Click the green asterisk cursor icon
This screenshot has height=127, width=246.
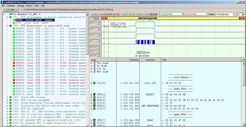(x=114, y=14)
